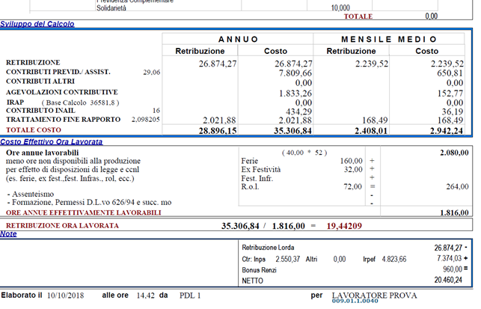Screen dimensions: 481x309
Task: Select Ferie hours value 160,00
Action: [352, 161]
